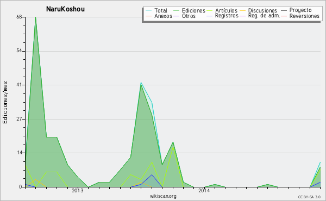The width and height of the screenshot is (326, 201).
Task: Click the 41 y-axis label
Action: (x=19, y=85)
